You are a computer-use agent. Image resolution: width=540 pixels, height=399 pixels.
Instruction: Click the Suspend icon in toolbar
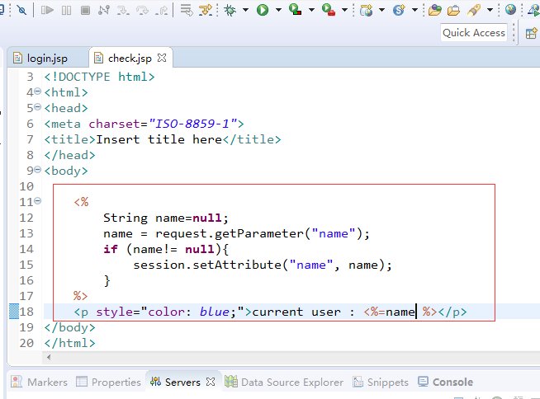click(x=65, y=10)
